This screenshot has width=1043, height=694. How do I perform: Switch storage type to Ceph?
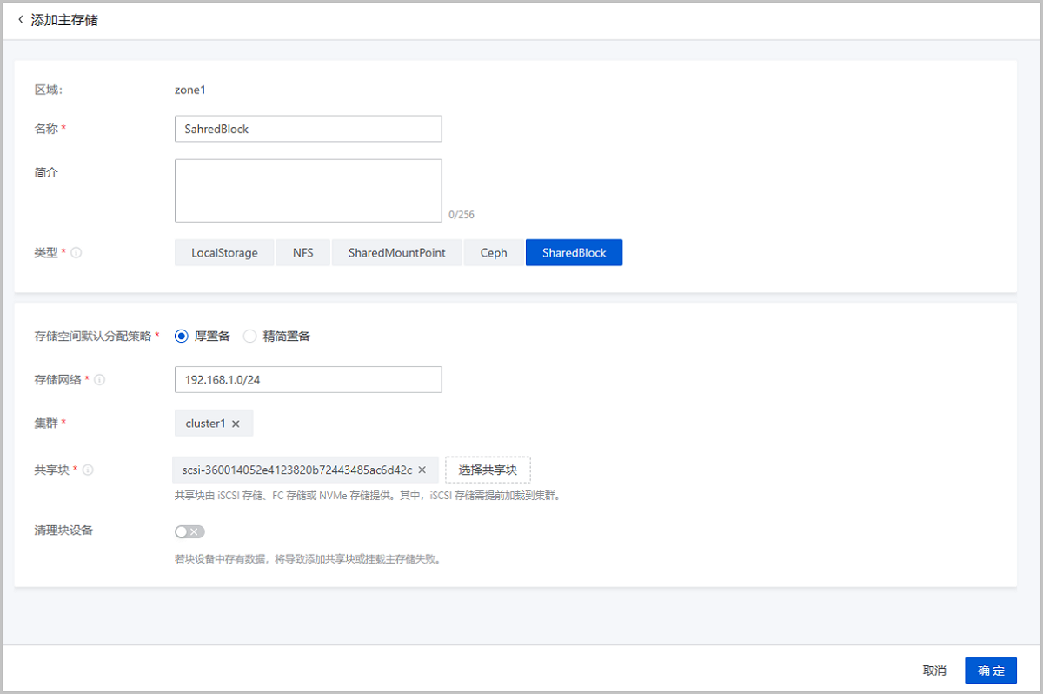[493, 252]
